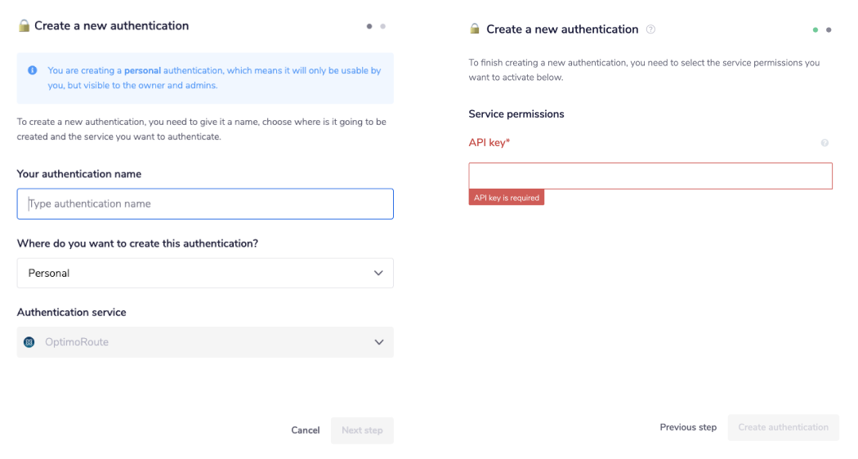Screen dimensions: 858x459
Task: Focus the Type authentication name input field
Action: [204, 204]
